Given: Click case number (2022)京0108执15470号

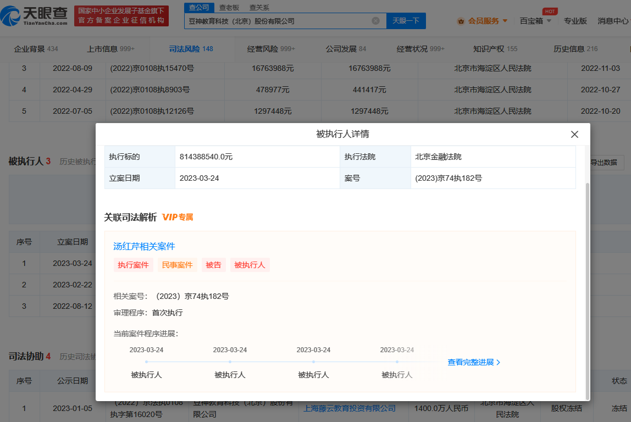Looking at the screenshot, I should 152,68.
